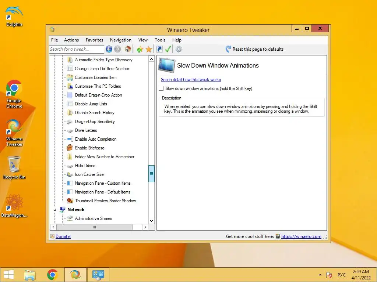Open the View menu
The image size is (377, 282).
143,40
